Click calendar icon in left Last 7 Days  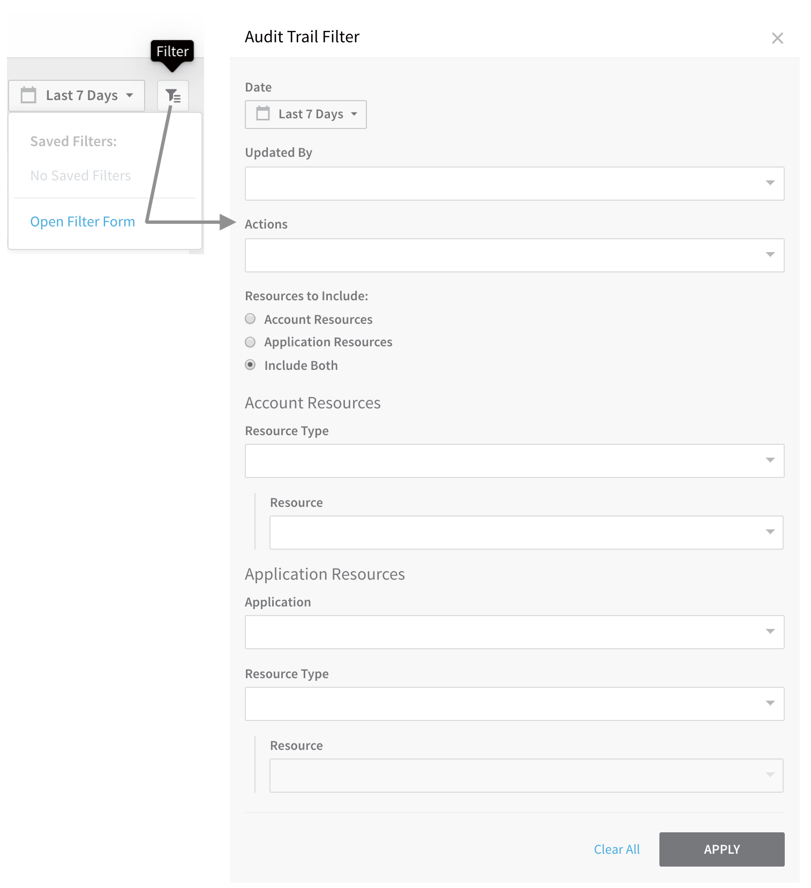point(28,95)
